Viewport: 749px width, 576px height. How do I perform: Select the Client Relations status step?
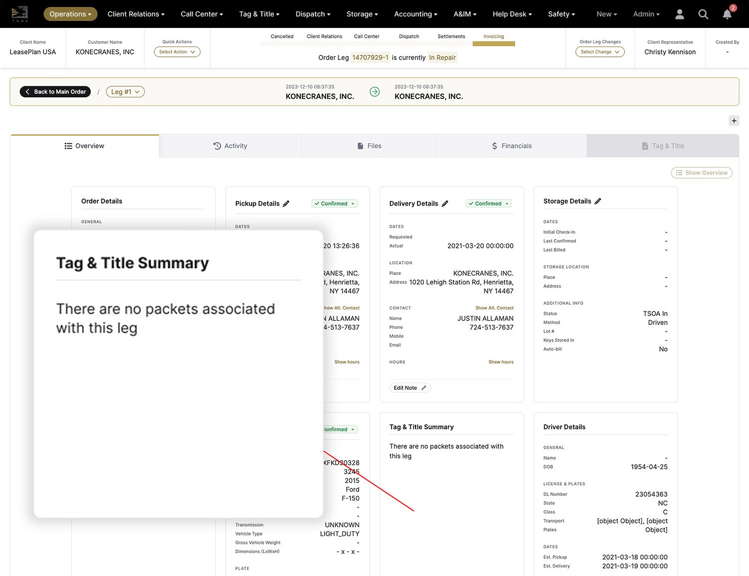pos(325,36)
